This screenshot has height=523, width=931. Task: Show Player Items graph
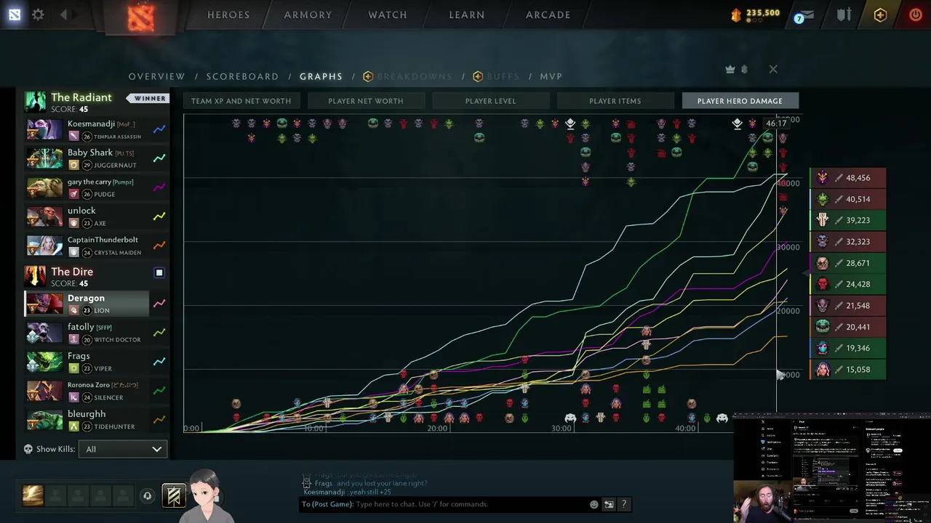coord(615,101)
